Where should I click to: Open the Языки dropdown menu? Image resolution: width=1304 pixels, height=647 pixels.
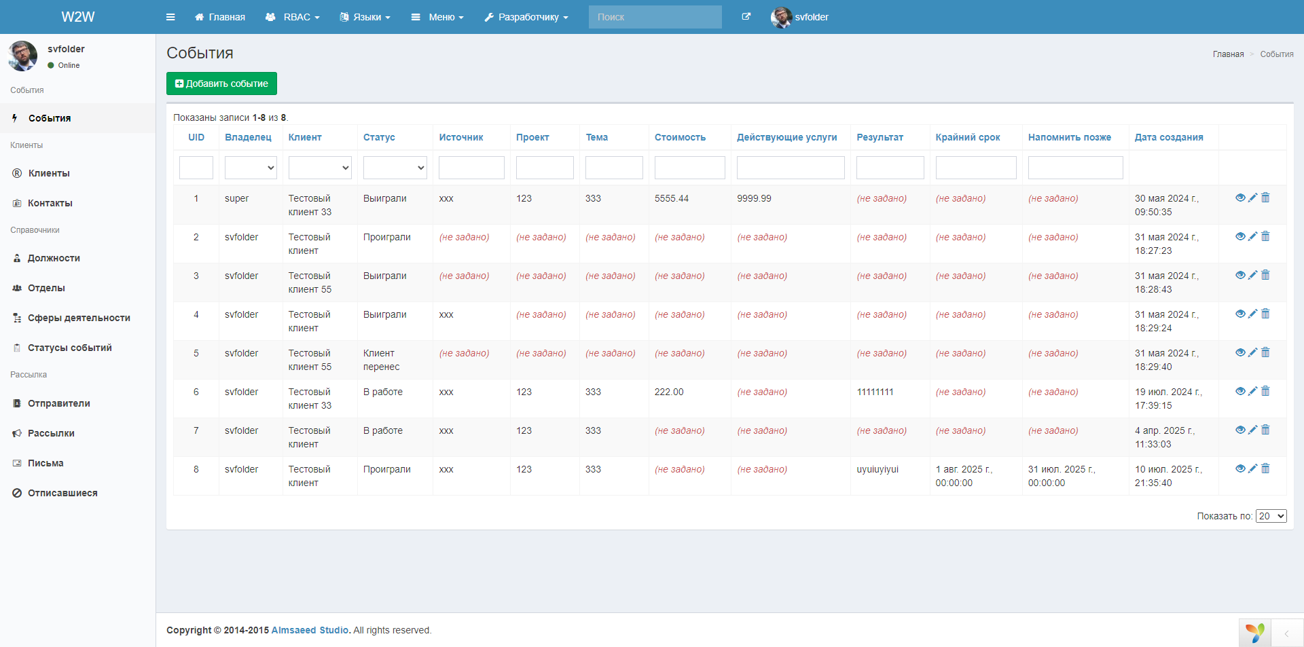pos(365,17)
